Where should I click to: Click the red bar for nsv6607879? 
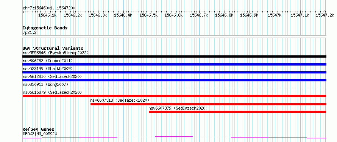237,112
